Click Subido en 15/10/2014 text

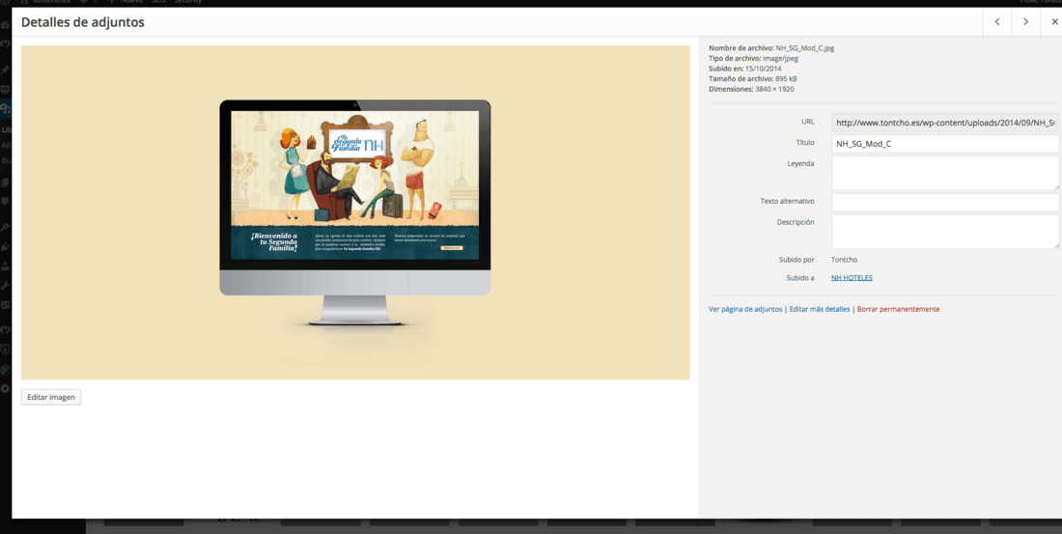(x=745, y=69)
